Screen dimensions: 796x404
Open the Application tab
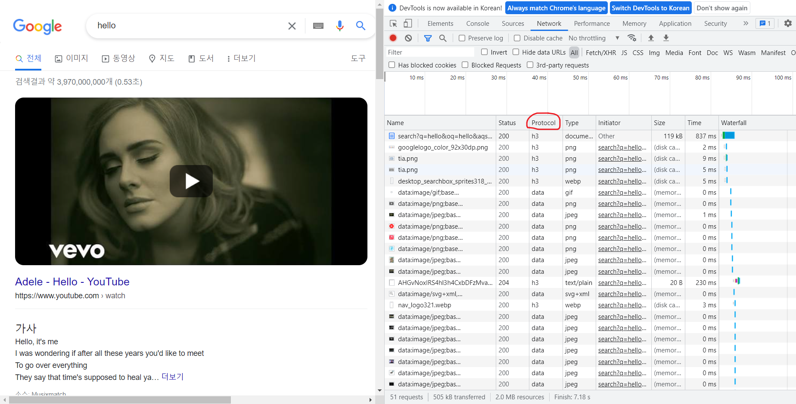(675, 24)
